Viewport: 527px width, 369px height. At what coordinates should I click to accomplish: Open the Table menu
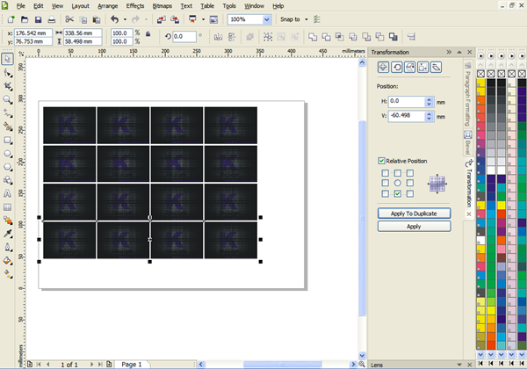(207, 6)
